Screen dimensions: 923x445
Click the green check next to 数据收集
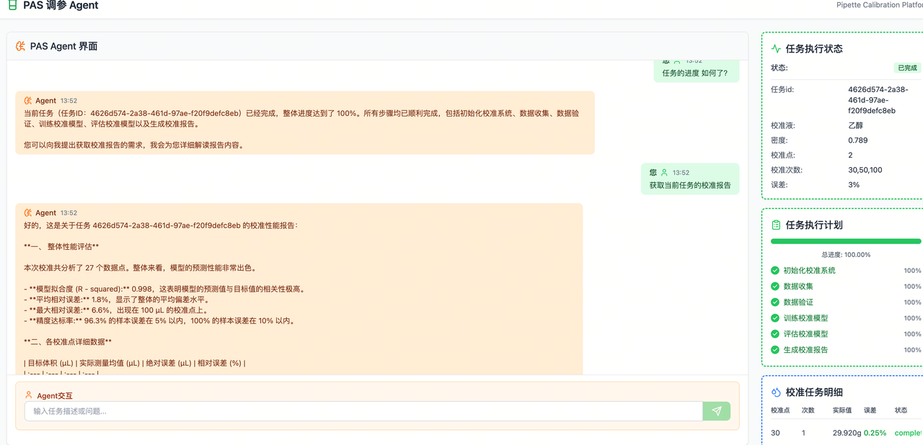tap(775, 287)
